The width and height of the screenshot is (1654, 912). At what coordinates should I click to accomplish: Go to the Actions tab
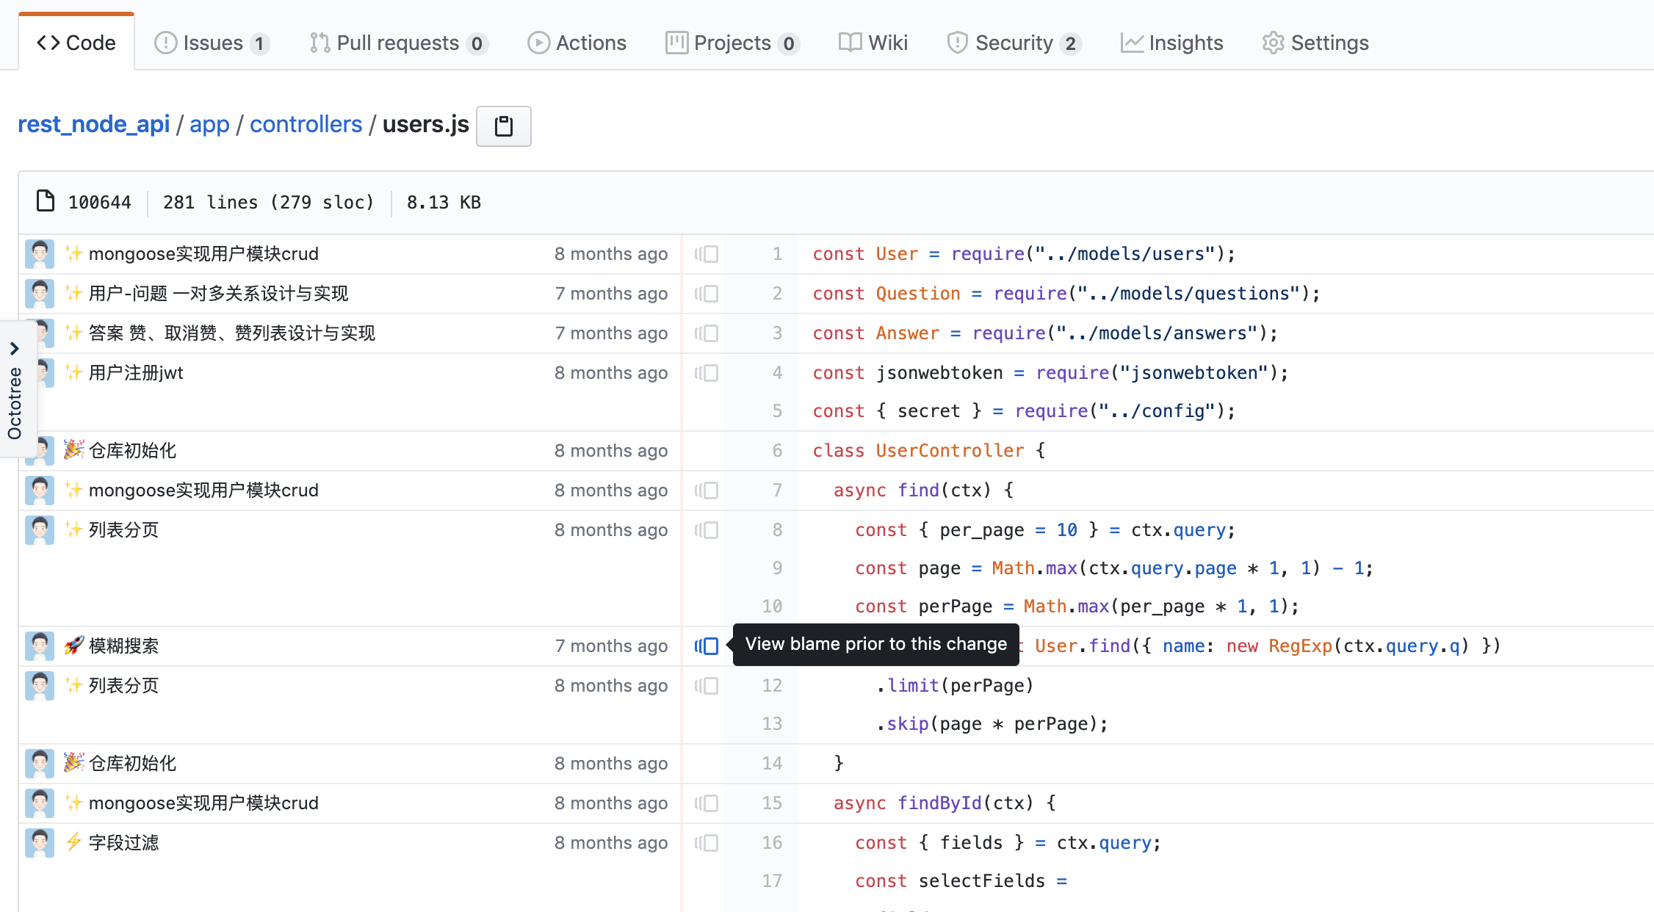point(577,43)
